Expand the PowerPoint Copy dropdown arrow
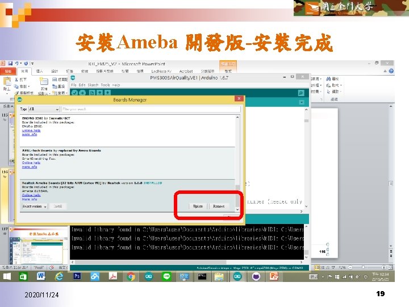The width and height of the screenshot is (409, 307). pos(29,86)
